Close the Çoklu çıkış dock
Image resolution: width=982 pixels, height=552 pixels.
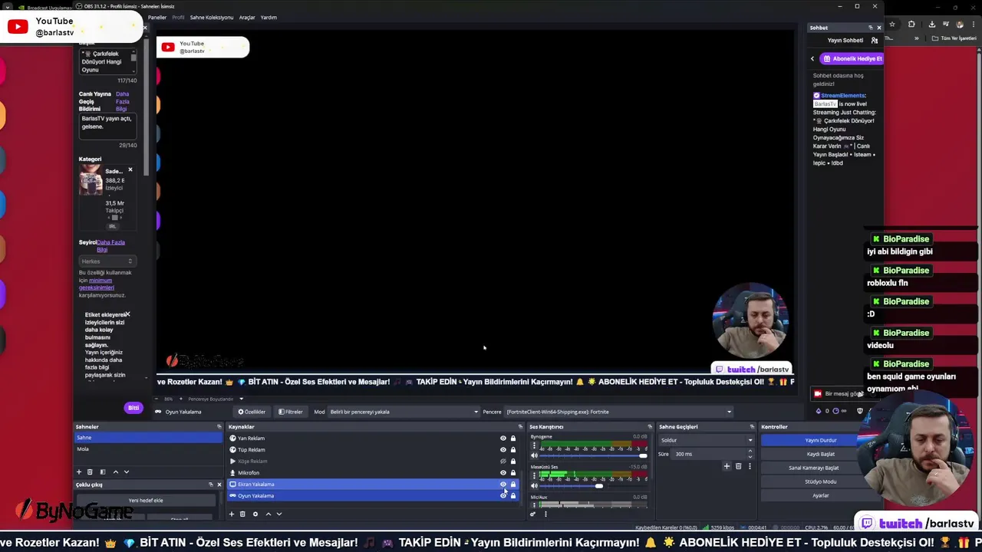[219, 485]
